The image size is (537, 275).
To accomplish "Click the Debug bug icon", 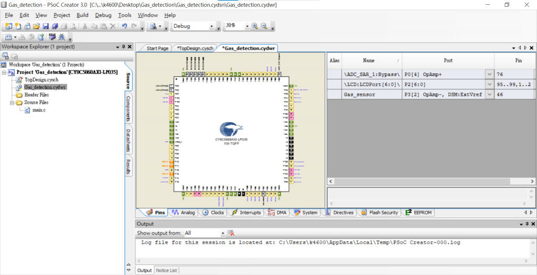I will [x=62, y=37].
